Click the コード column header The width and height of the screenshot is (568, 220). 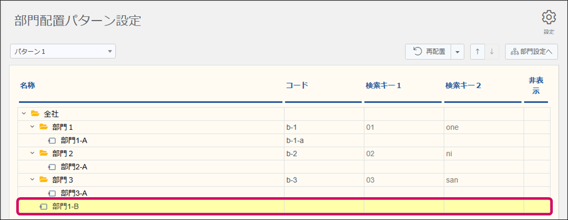[297, 85]
